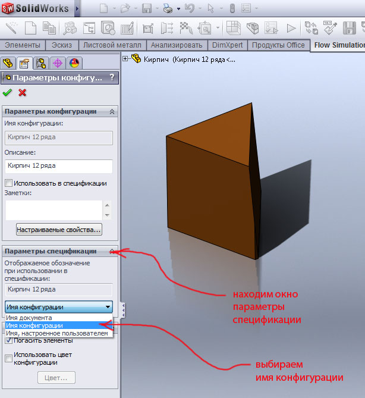Viewport: 365px width, 398px height.
Task: Switch to the 'Листовой металл' tab
Action: point(112,45)
